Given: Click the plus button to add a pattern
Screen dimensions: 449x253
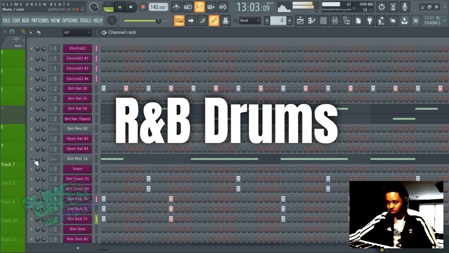Looking at the screenshot, I should (289, 21).
